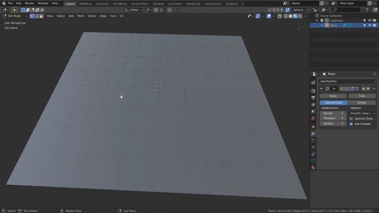
Task: Open the Face menu
Action: click(113, 16)
